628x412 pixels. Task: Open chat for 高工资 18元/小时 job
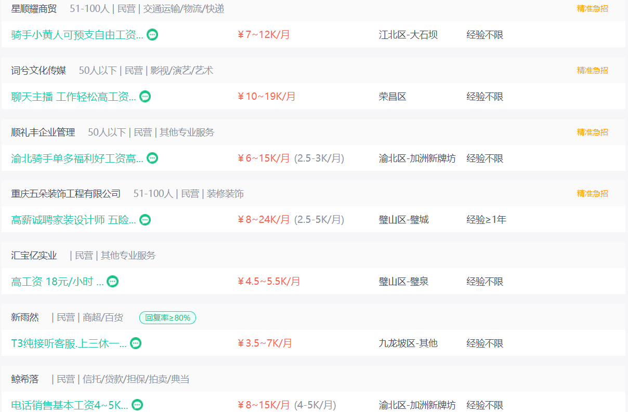tap(113, 282)
